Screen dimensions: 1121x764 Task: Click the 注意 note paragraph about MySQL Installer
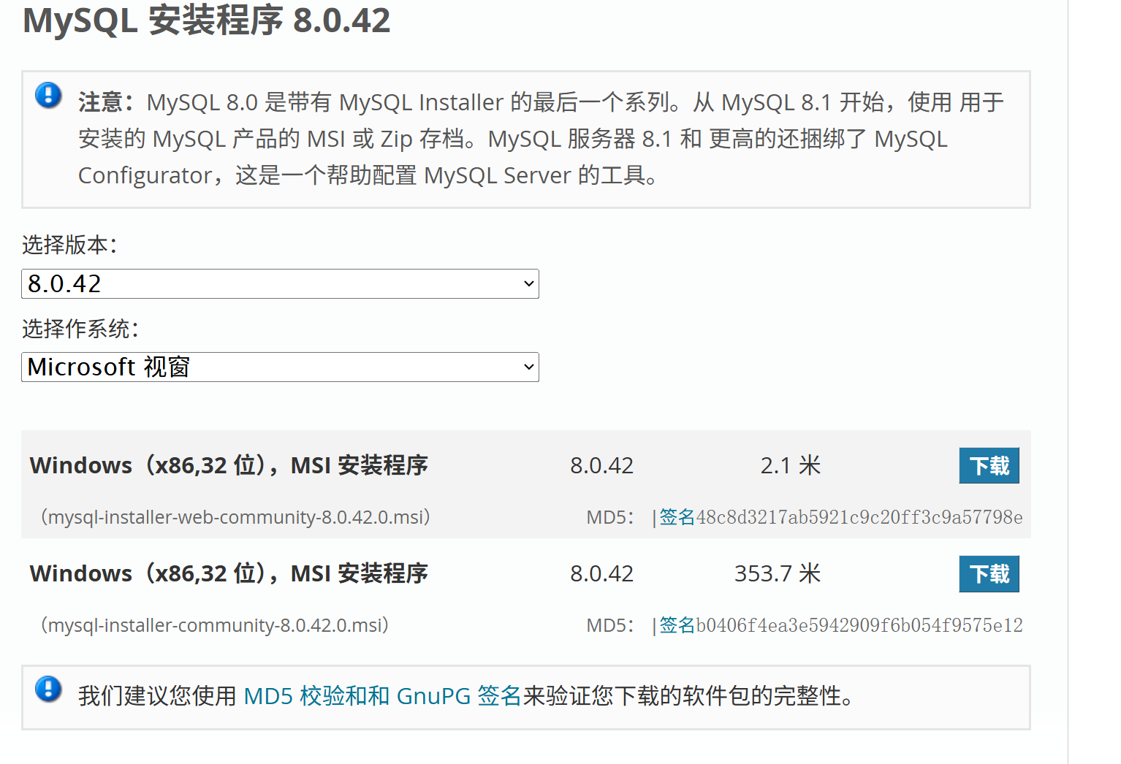[x=541, y=139]
